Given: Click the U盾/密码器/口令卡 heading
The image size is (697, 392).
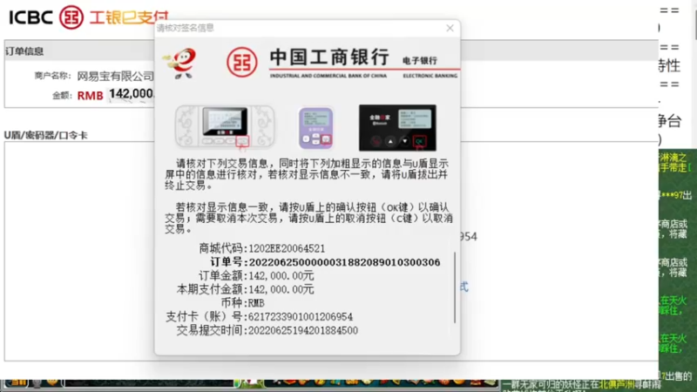Looking at the screenshot, I should pos(46,135).
